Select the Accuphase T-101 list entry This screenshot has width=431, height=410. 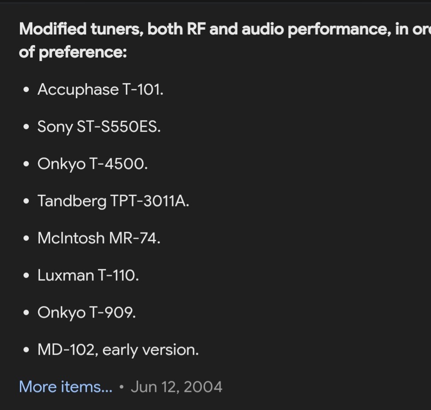(x=100, y=89)
